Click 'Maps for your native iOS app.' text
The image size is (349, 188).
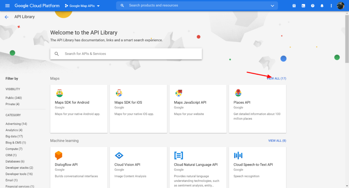point(134,114)
